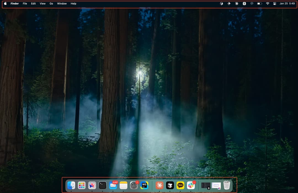Click the speech bubble menu bar icon
Screen dimensions: 298x193
(x=252, y=4)
